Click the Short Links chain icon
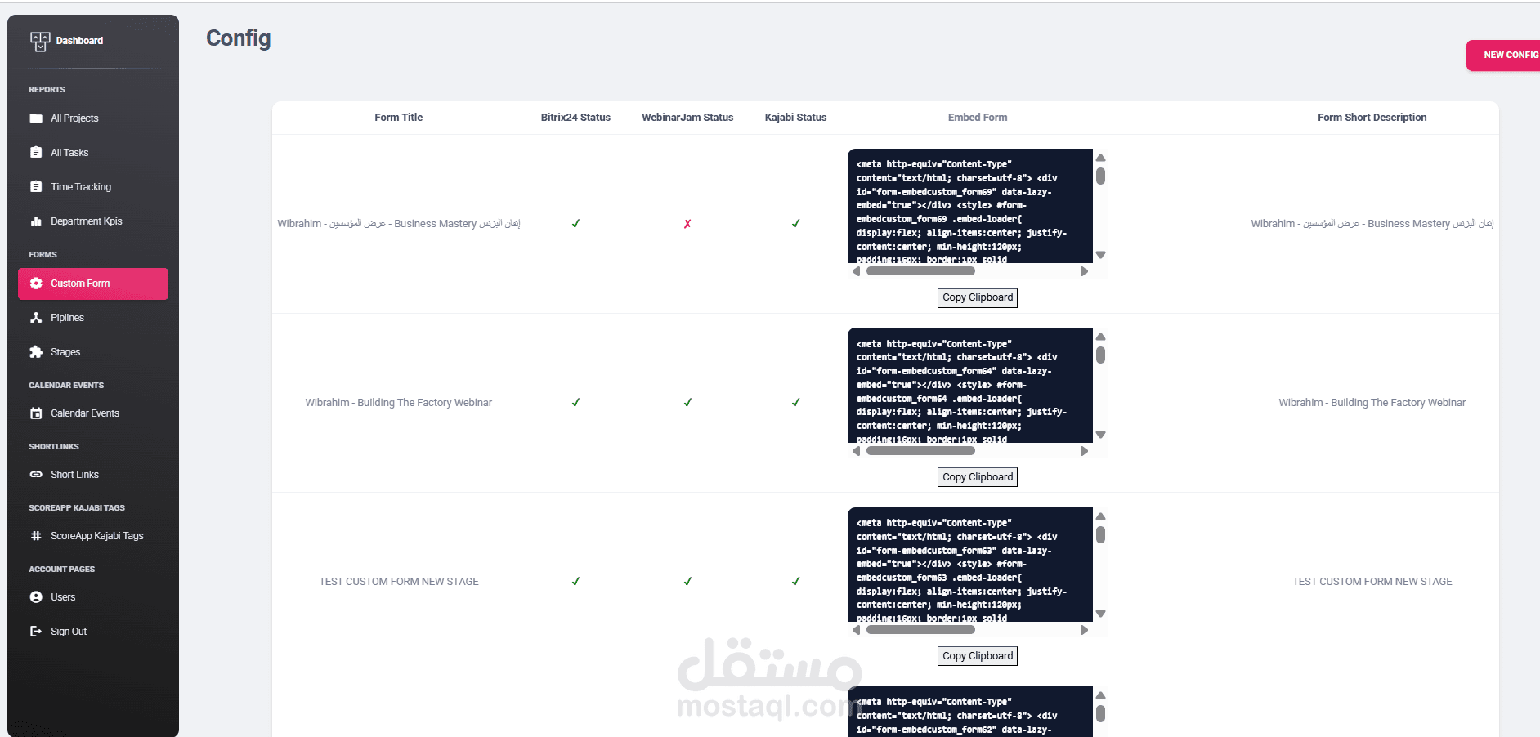Viewport: 1540px width, 737px height. tap(36, 475)
